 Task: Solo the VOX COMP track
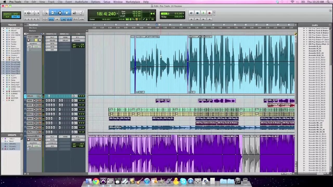36,40
